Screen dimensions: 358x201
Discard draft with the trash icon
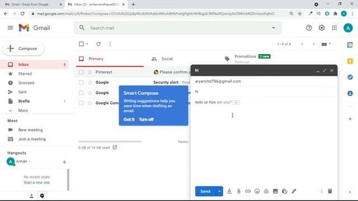pos(330,191)
